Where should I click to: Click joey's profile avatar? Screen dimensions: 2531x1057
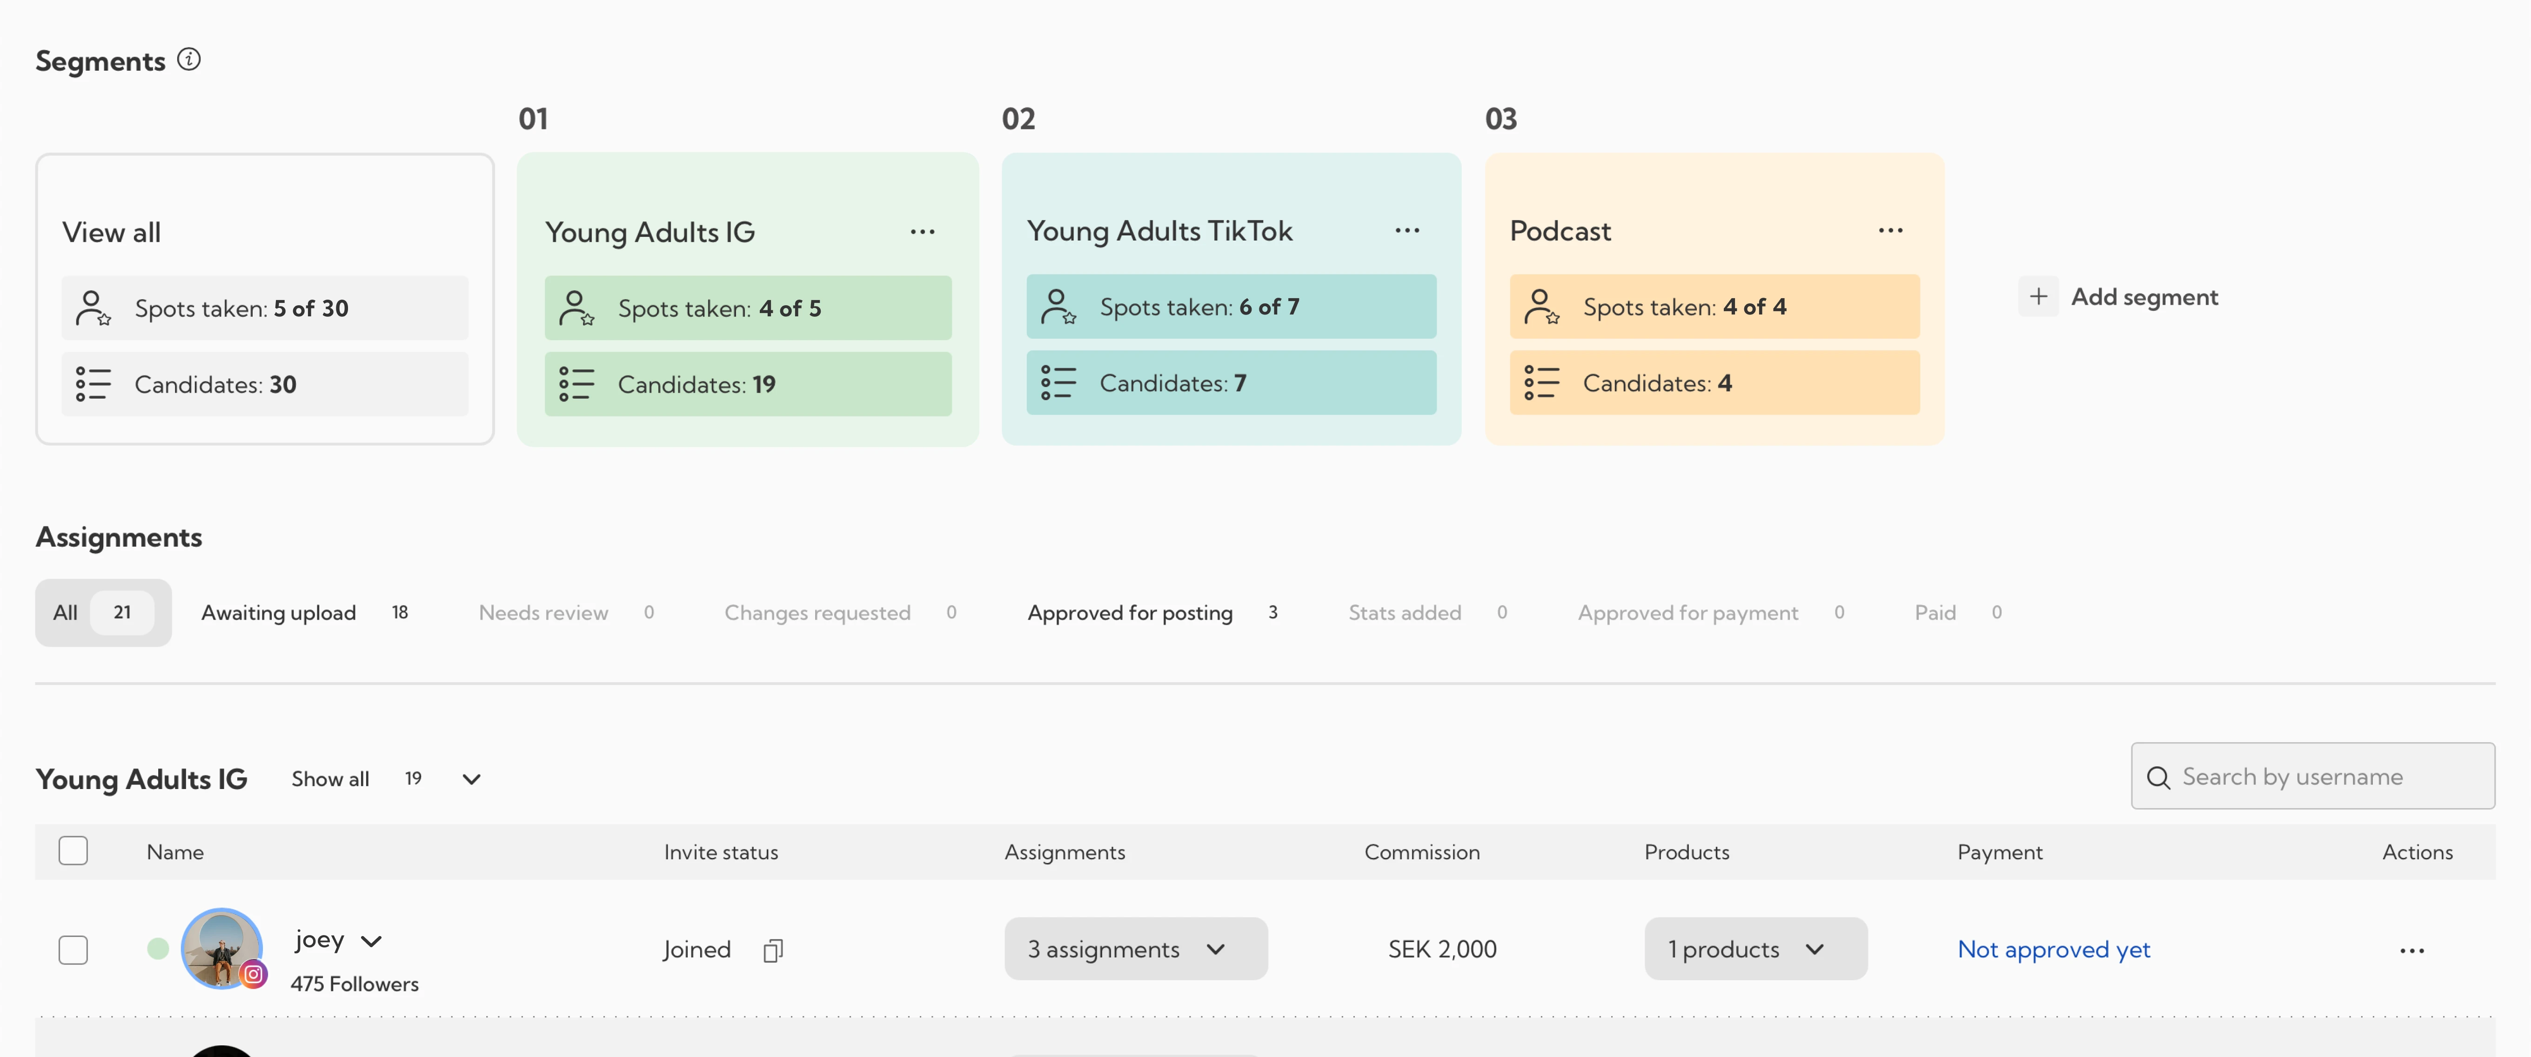(x=221, y=948)
